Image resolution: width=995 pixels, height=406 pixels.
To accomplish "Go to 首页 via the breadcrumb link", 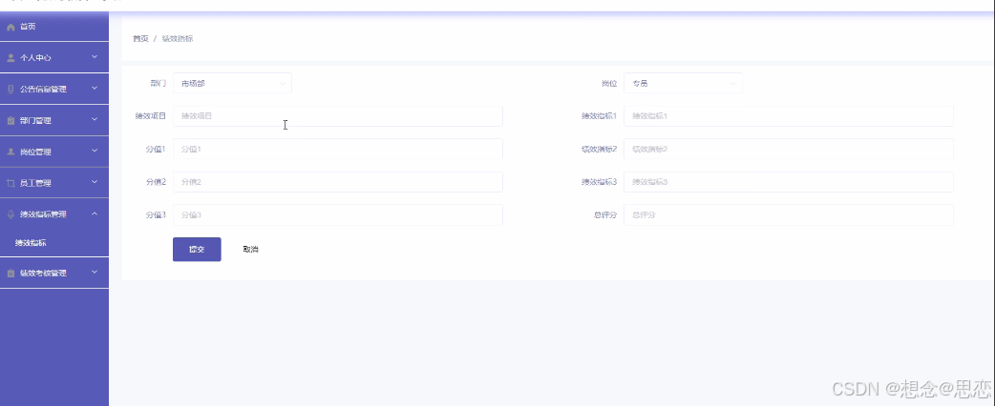I will [140, 39].
